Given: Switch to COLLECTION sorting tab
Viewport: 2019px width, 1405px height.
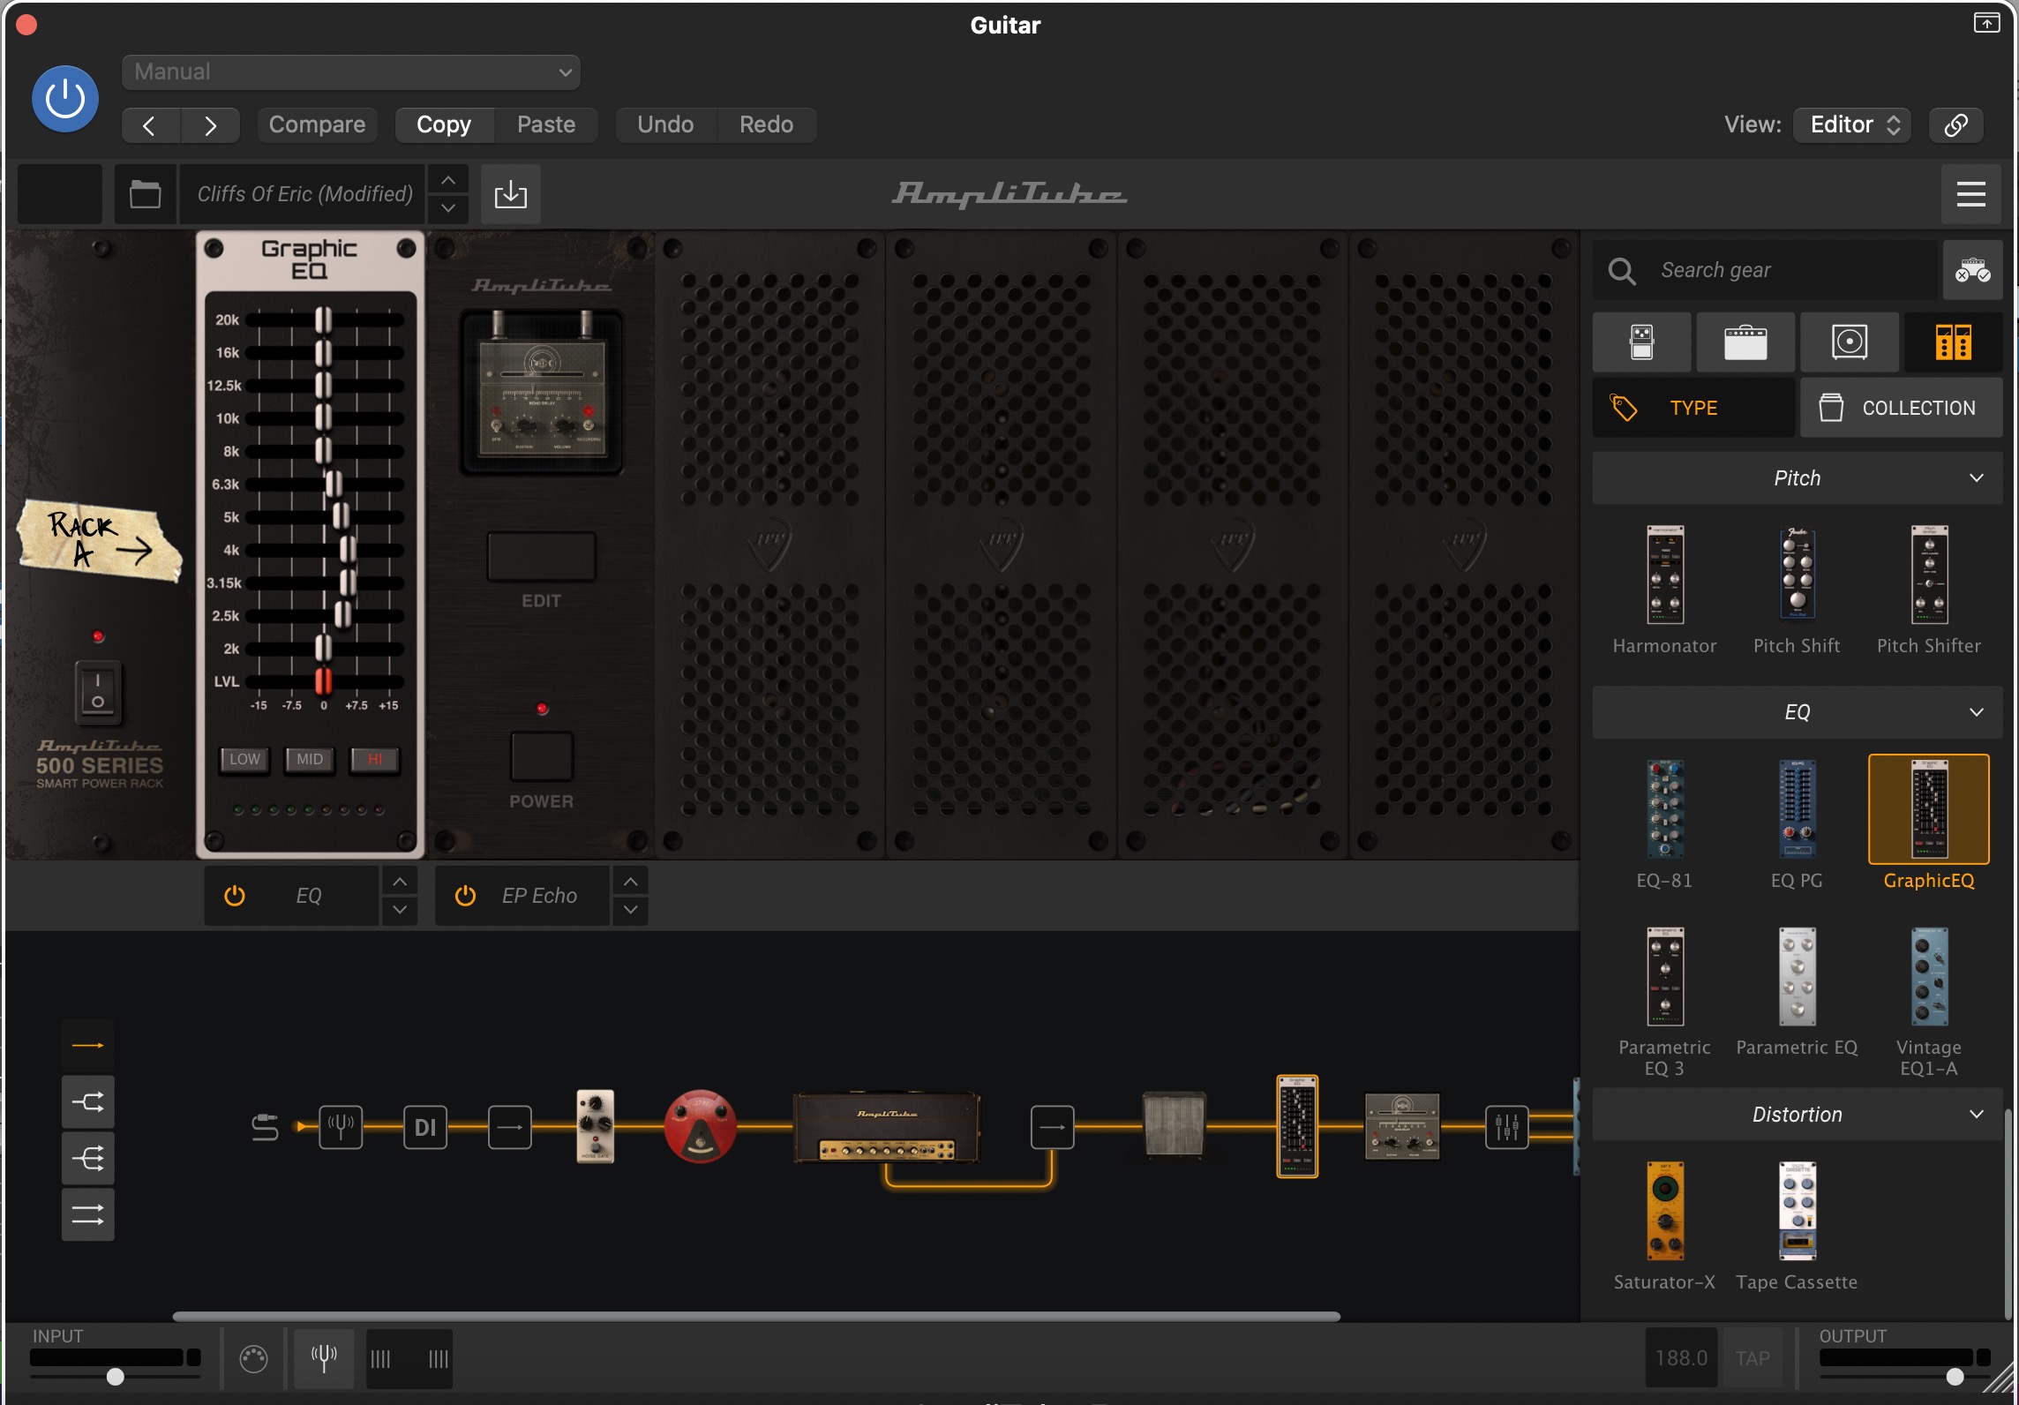Looking at the screenshot, I should [x=1901, y=408].
